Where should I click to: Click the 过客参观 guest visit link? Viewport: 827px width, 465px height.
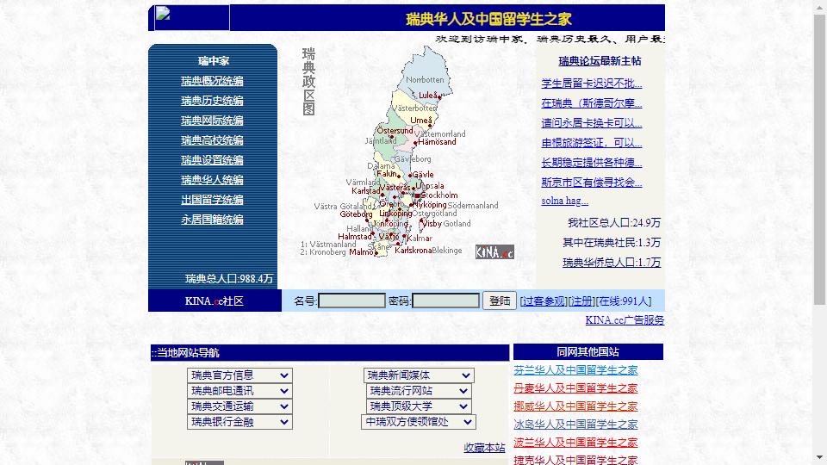point(544,301)
